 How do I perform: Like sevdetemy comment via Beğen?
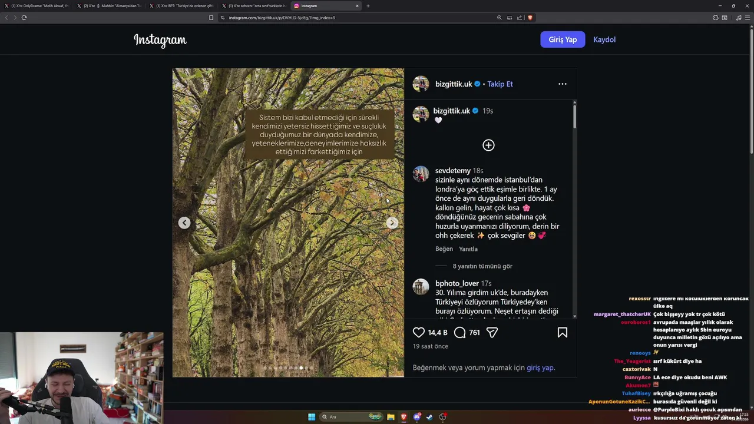click(444, 249)
